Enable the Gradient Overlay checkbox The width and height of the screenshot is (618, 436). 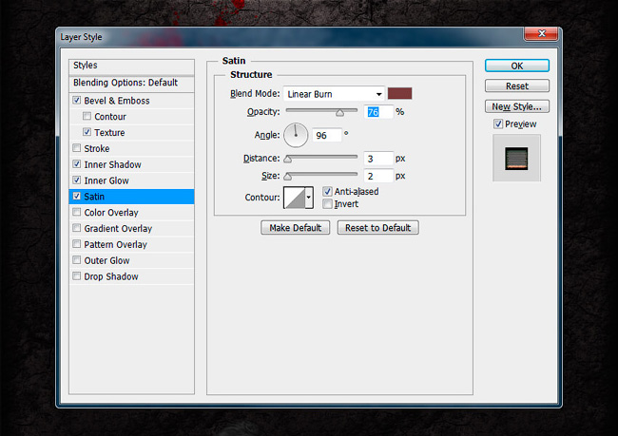[77, 228]
